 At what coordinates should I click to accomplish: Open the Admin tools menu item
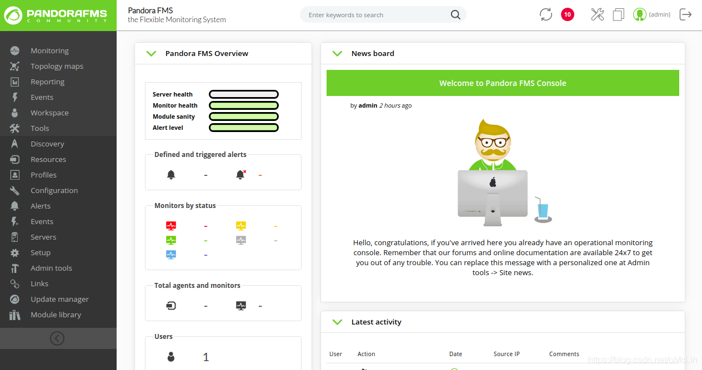[51, 268]
